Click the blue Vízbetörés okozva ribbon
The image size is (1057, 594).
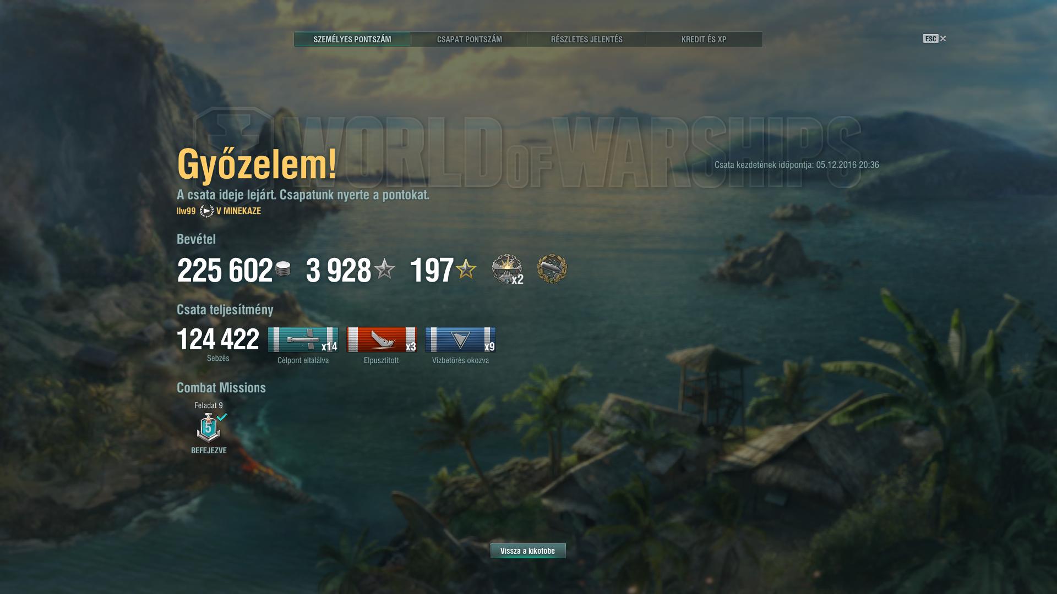click(x=460, y=339)
